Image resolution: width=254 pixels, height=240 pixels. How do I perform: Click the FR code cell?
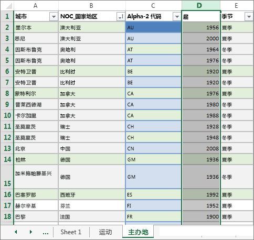click(153, 216)
